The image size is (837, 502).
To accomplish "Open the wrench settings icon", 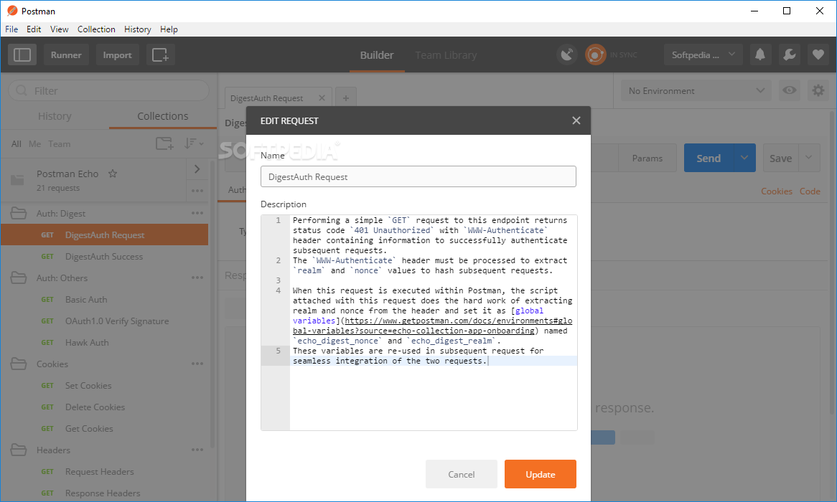I will (789, 55).
